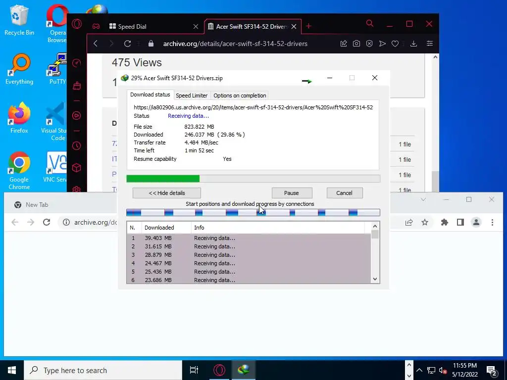Screen dimensions: 507x380
Task: Switch to Speed Limiter tab
Action: (x=192, y=95)
